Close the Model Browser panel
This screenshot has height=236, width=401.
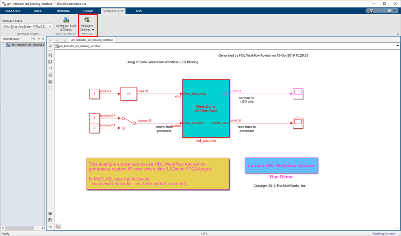pos(43,39)
